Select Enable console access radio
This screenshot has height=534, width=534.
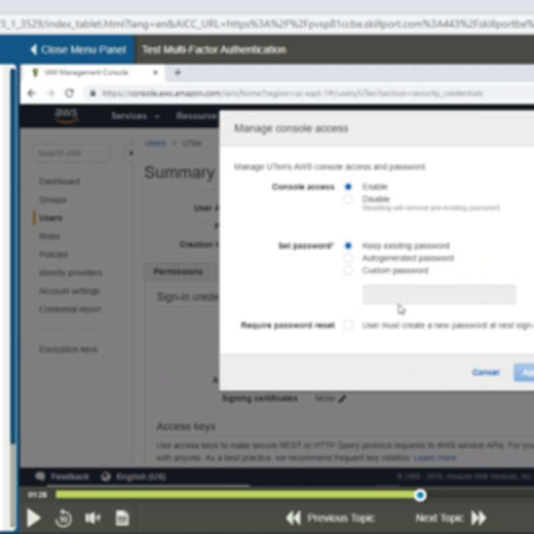pyautogui.click(x=348, y=187)
